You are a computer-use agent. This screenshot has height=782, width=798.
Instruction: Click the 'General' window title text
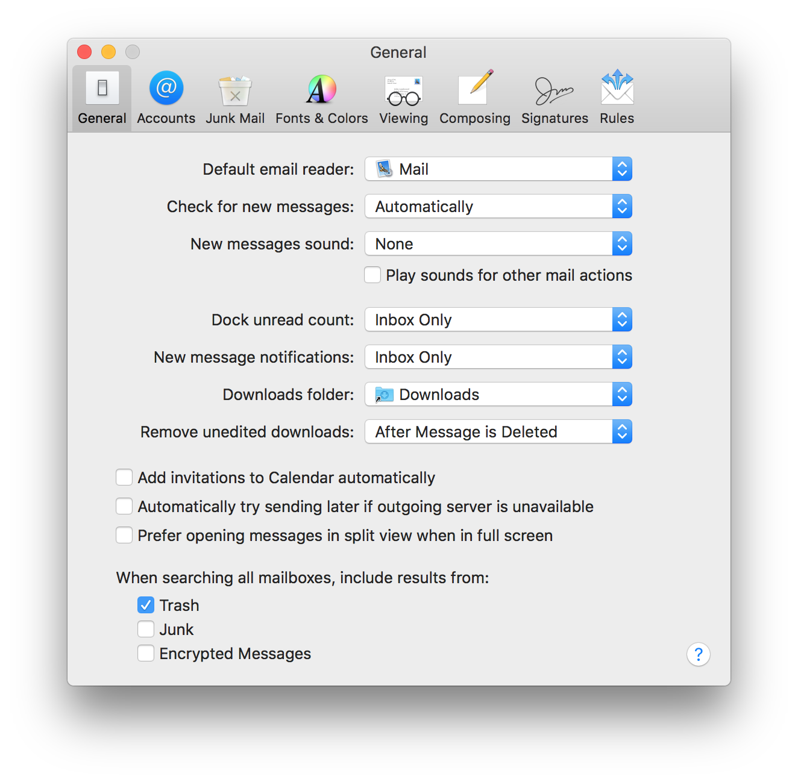click(x=398, y=52)
